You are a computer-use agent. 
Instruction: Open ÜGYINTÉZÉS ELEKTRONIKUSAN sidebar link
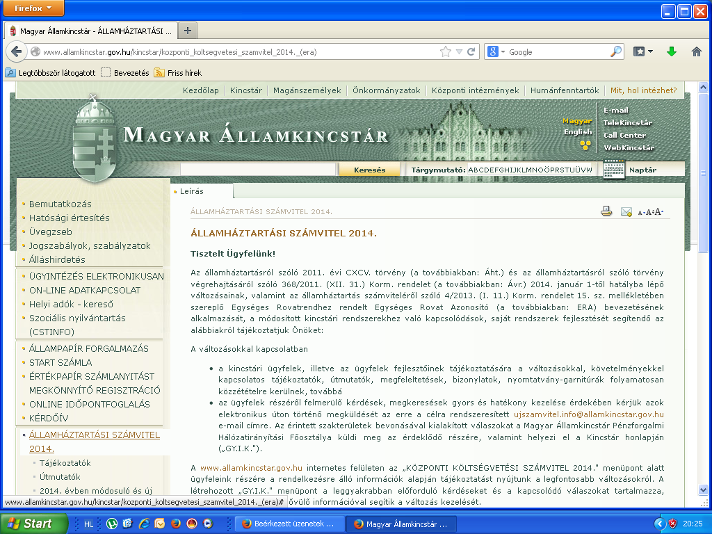pos(96,276)
